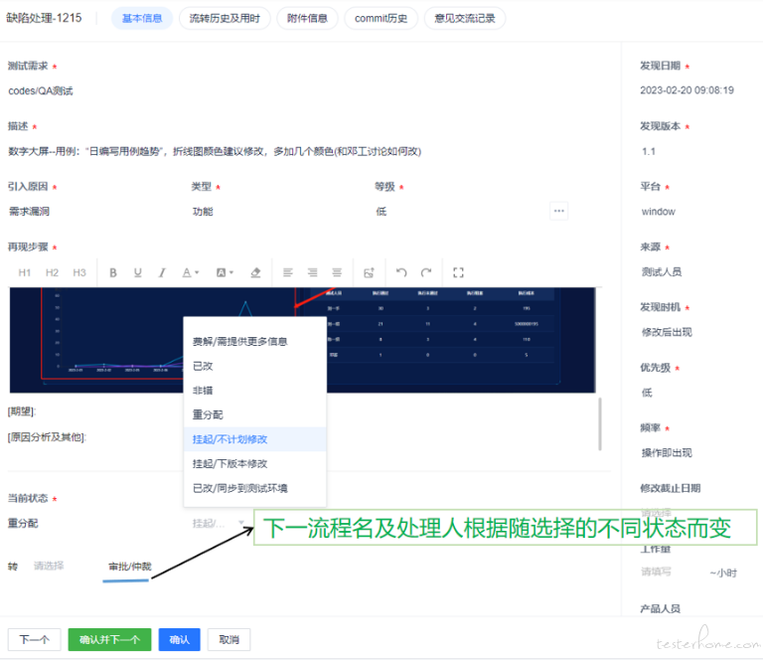Toggle italic formatting in editor toolbar
The height and width of the screenshot is (660, 763).
click(x=161, y=272)
